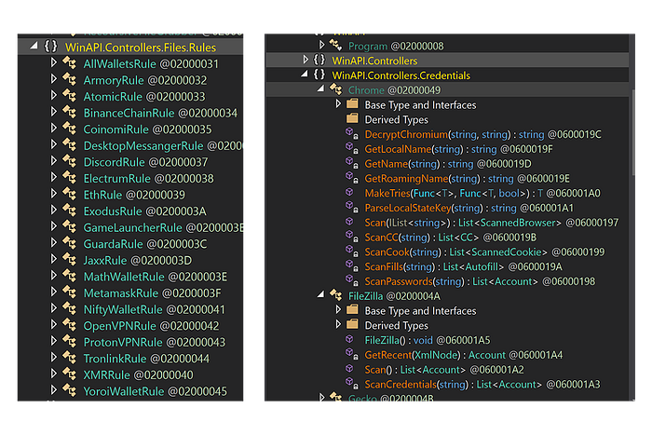Viewport: 652px width, 435px height.
Task: Collapse the WinAPI.Controllers.Files.Rules namespace
Action: tap(34, 46)
